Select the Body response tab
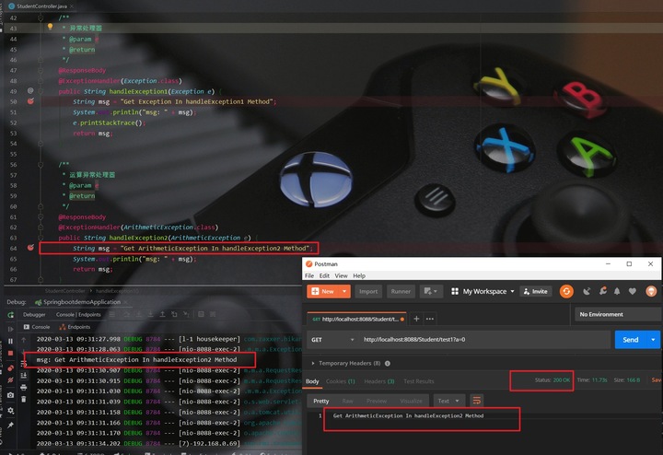The image size is (663, 455). click(312, 381)
